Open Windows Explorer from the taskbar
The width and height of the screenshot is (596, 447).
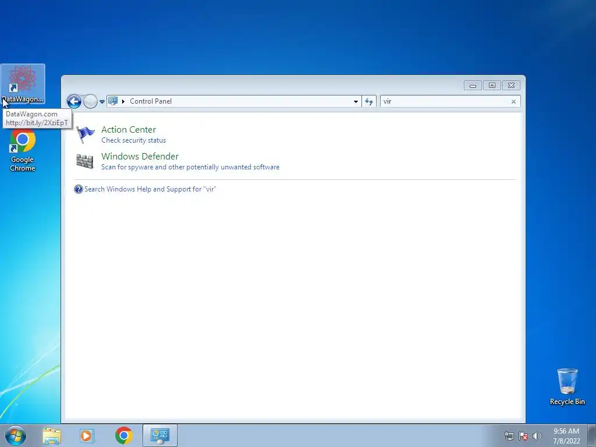52,435
